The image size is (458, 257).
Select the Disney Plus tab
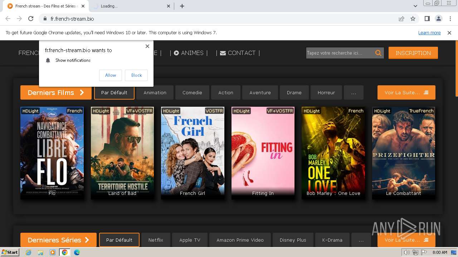(x=293, y=240)
